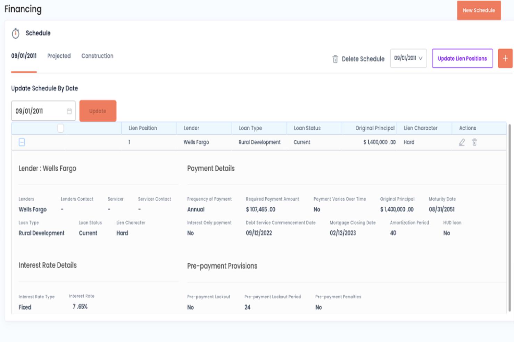Click the Update Schedule By Date input field
Image resolution: width=514 pixels, height=342 pixels.
pyautogui.click(x=39, y=111)
